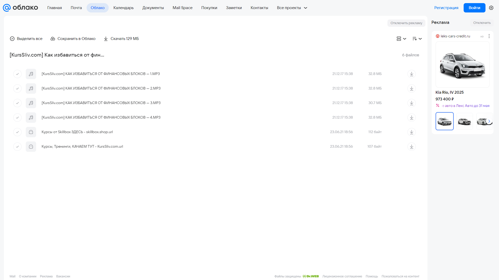The height and width of the screenshot is (280, 499).
Task: Tick the checkbox for the 1.MP3 file
Action: coord(17,74)
